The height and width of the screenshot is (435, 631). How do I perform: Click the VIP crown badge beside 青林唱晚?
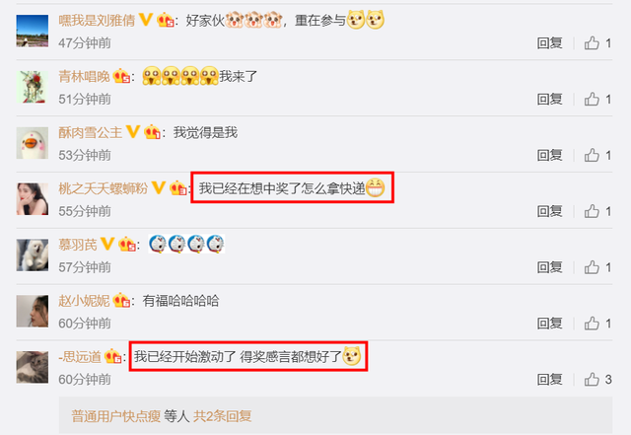pos(121,76)
